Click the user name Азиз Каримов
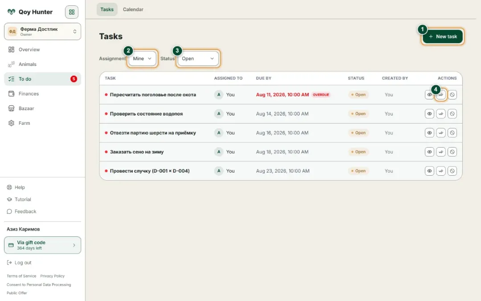Image resolution: width=481 pixels, height=301 pixels. 23,229
